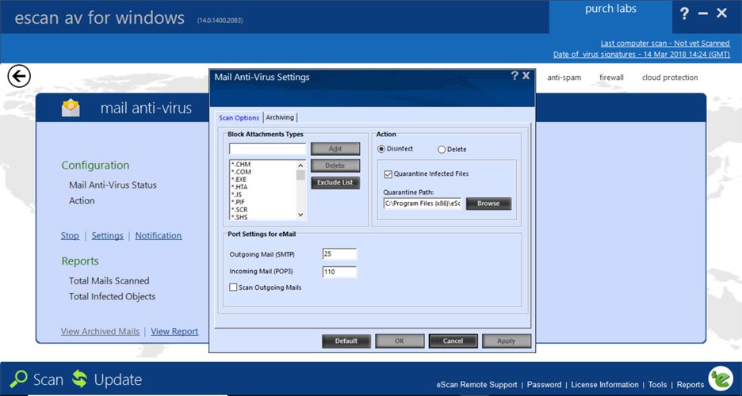
Task: Click the eScan logo icon in corner
Action: (x=721, y=379)
